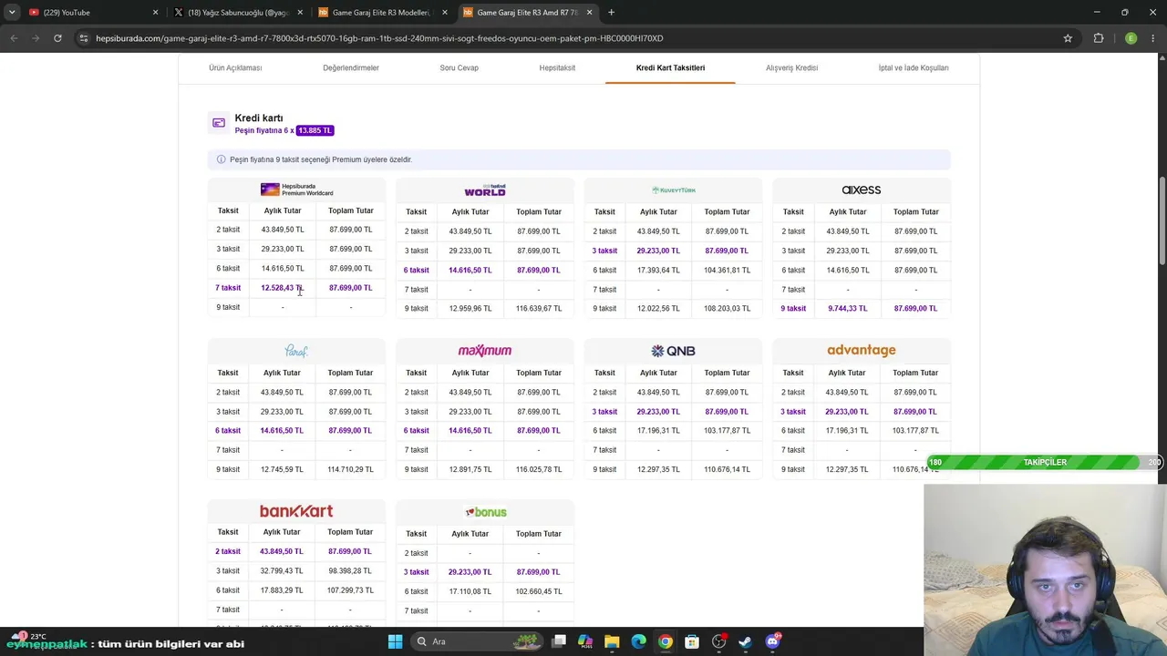
Task: Open the Soru Cevap section tab
Action: pos(459,68)
